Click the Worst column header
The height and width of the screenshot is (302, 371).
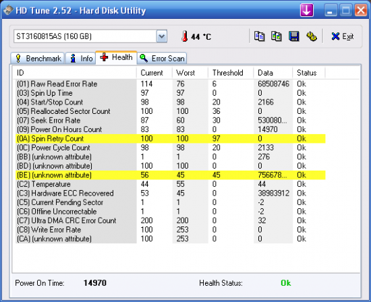pos(190,73)
